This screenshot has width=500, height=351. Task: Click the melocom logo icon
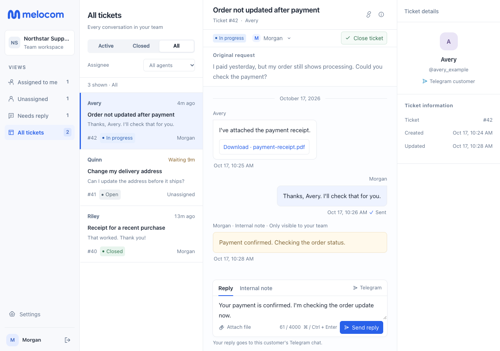pos(14,14)
